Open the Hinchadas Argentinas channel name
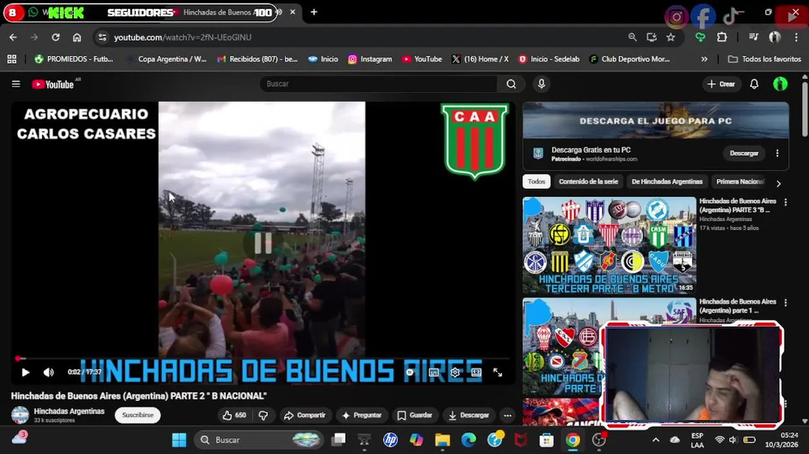Viewport: 809px width, 454px height. (x=69, y=411)
